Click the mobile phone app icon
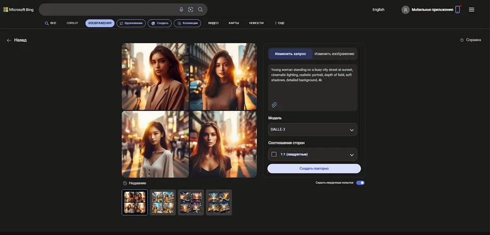490x235 pixels. 458,10
